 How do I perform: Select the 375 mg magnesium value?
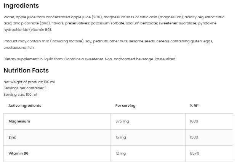coord(122,121)
